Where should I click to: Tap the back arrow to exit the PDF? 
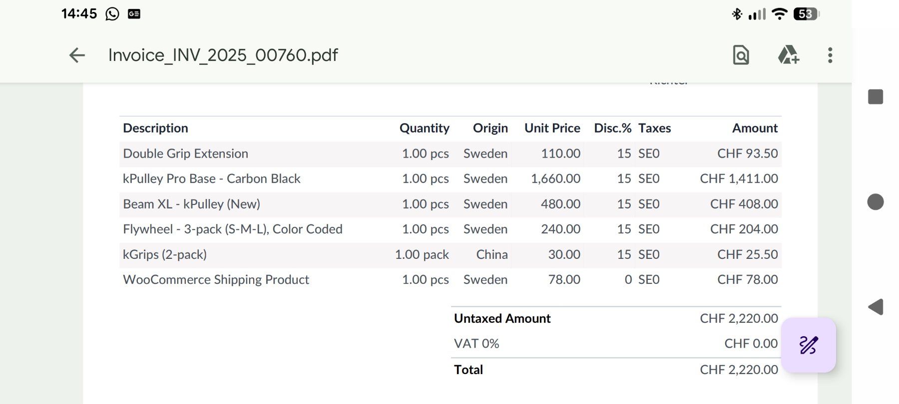[x=77, y=55]
